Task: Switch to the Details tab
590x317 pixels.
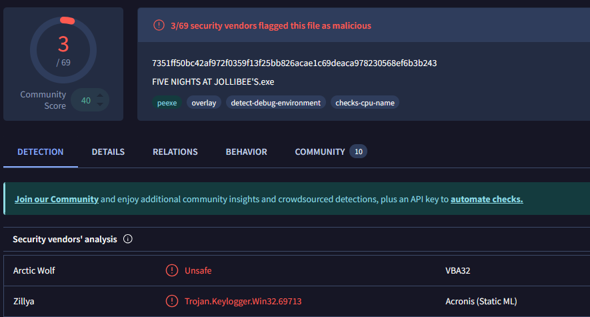Action: click(x=108, y=152)
